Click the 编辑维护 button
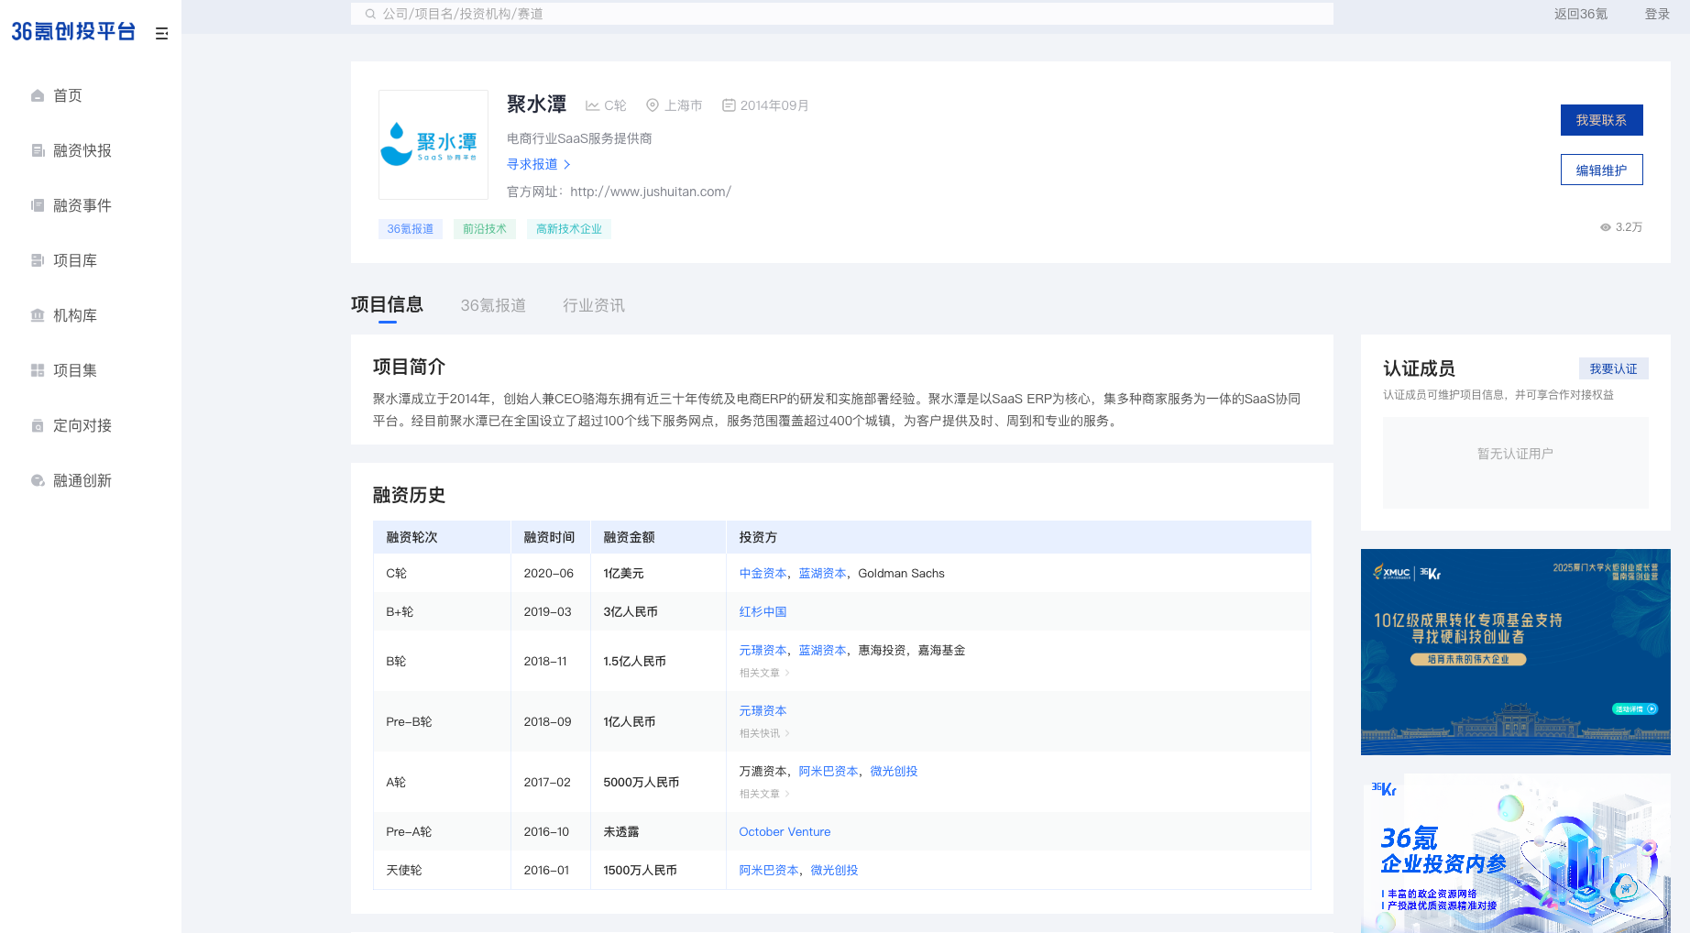 pyautogui.click(x=1601, y=170)
